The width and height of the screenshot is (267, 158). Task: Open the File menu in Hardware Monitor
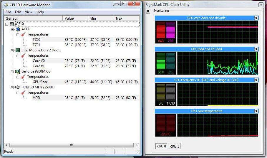8,12
